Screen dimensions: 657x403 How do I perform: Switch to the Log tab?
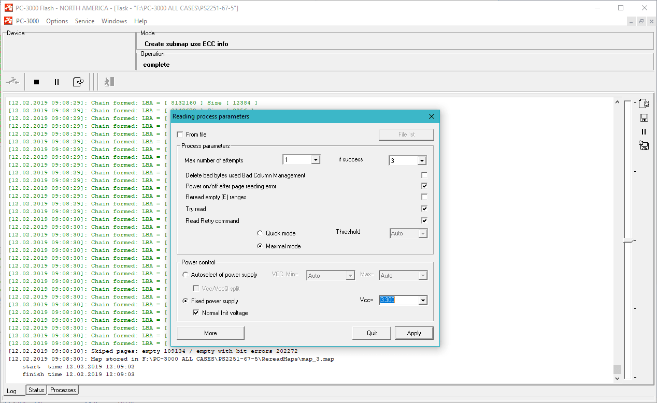pos(11,391)
